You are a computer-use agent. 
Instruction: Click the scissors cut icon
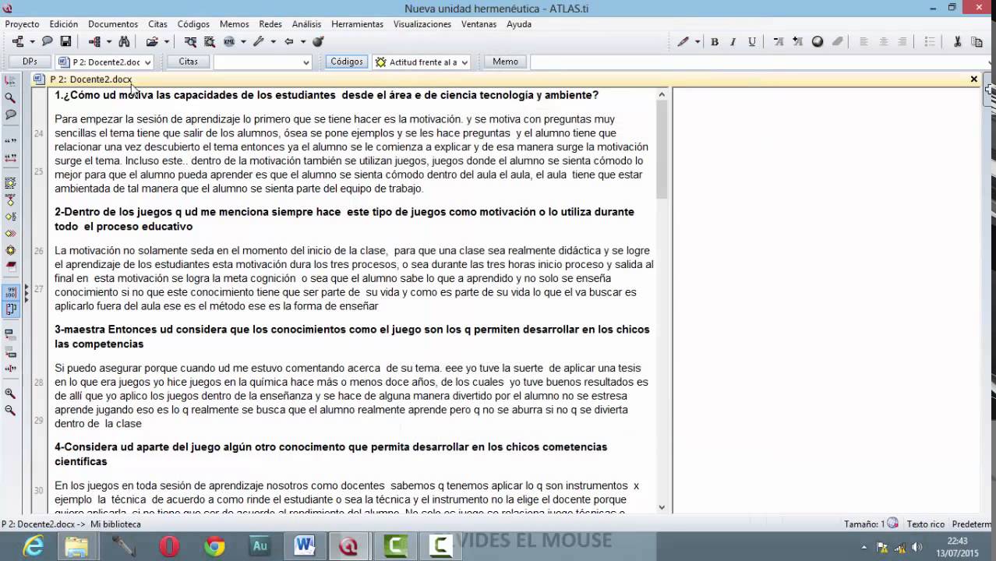click(x=958, y=42)
